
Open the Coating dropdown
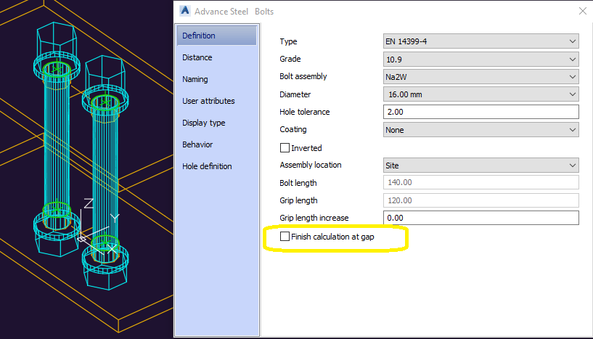tap(480, 130)
